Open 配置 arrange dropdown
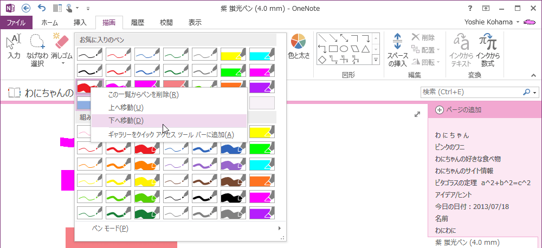This screenshot has height=248, width=542. 425,50
